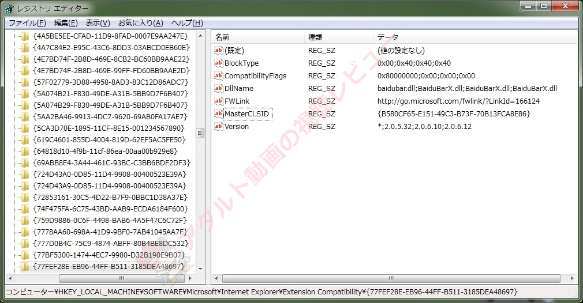Click folder icon of {724D43A0-0D85-11D4-9908-00400523E39A}
This screenshot has height=303, width=583.
coord(25,174)
